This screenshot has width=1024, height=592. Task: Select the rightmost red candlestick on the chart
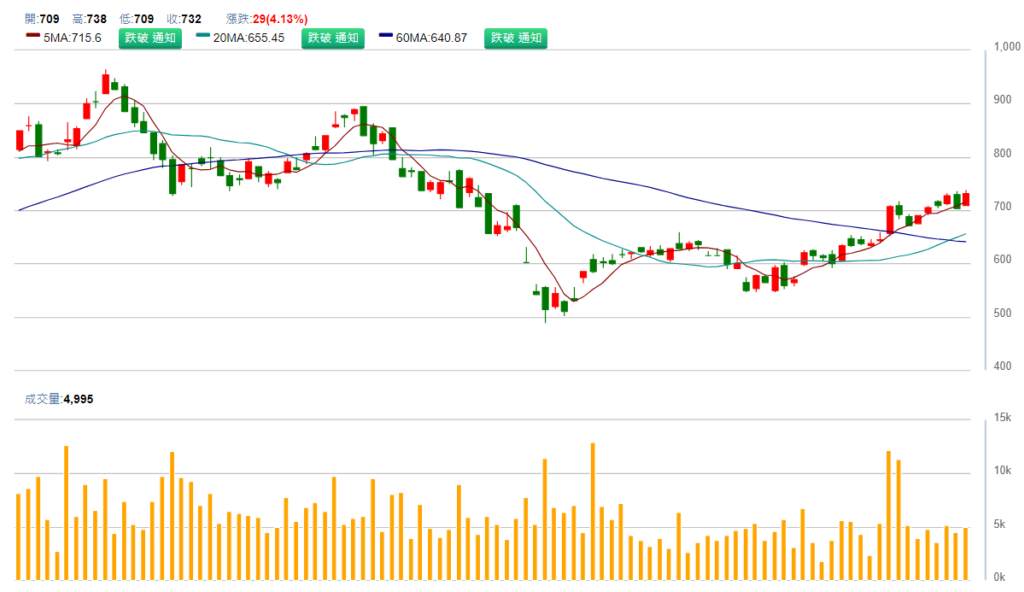(966, 199)
